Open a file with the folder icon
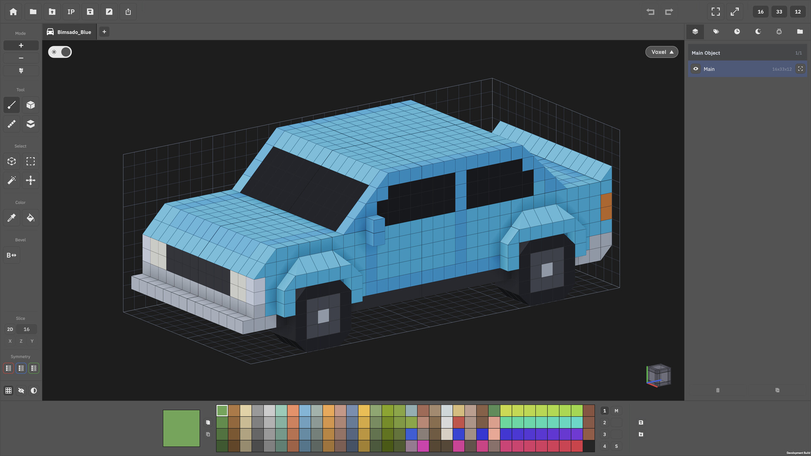 [x=33, y=12]
